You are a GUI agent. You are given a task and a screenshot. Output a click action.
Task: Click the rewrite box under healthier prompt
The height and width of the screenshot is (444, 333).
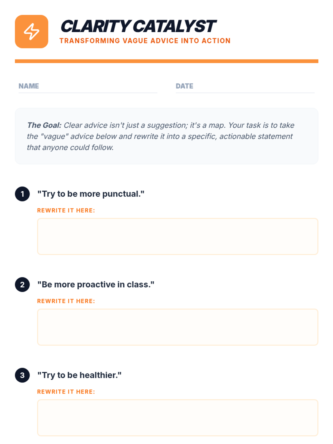pyautogui.click(x=178, y=418)
